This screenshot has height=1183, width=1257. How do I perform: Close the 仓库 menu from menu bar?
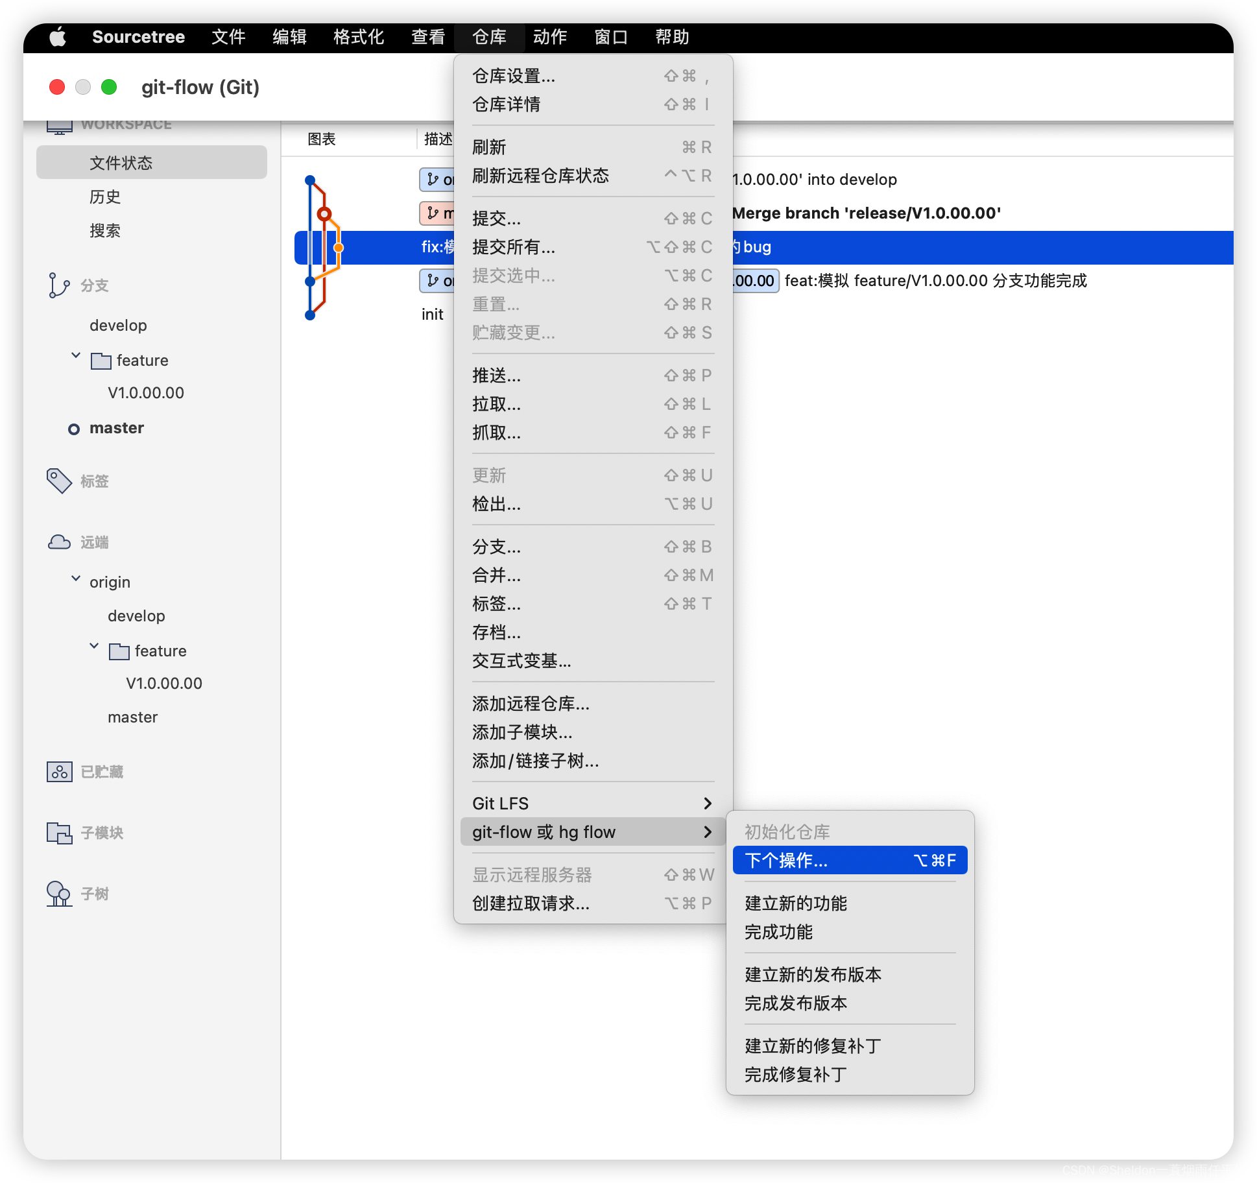[489, 37]
